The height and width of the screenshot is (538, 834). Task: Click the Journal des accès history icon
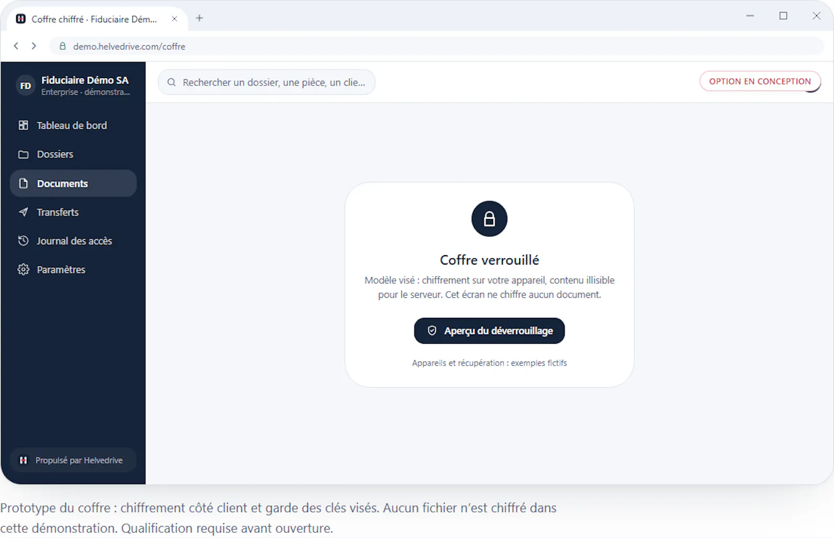click(x=23, y=241)
